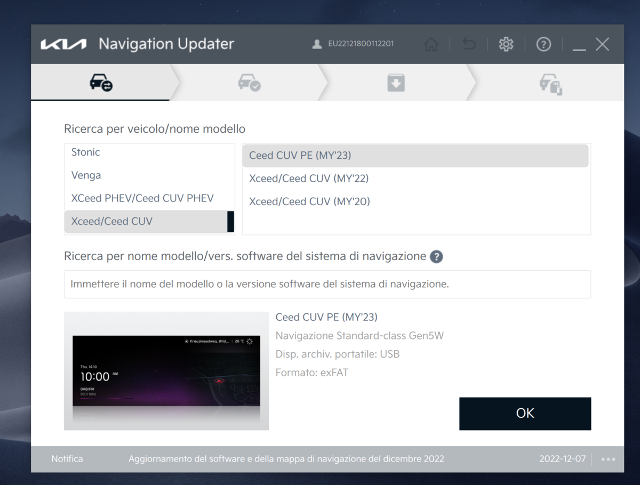
Task: Click Disp. archiv. portatile: USB text
Action: tap(338, 354)
